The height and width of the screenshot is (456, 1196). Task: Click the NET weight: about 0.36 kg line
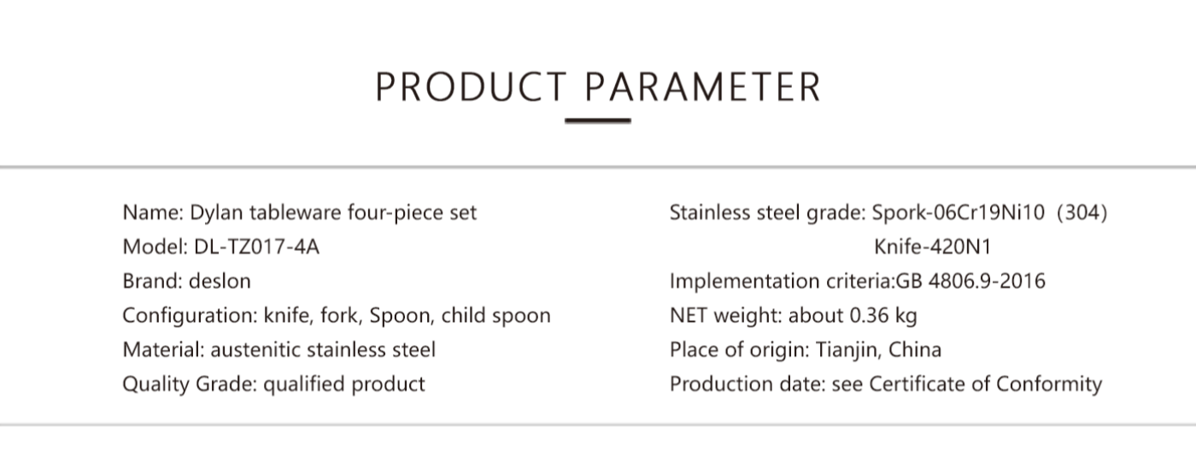[x=794, y=316]
